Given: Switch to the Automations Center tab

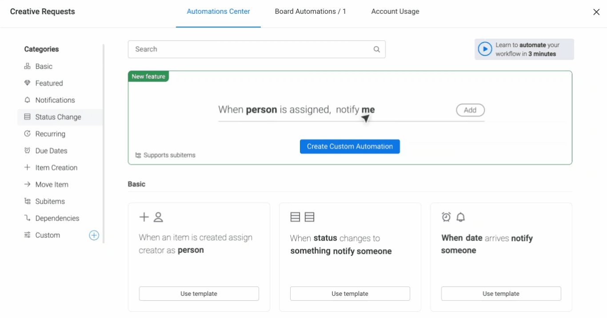Looking at the screenshot, I should coord(218,12).
